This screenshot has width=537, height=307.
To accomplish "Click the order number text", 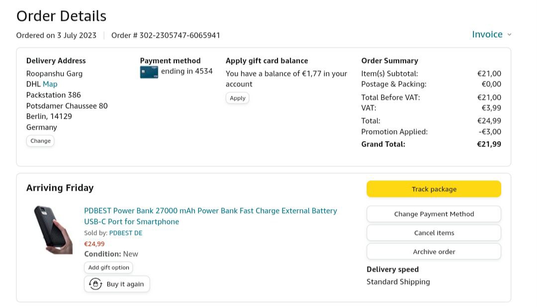I will [166, 35].
